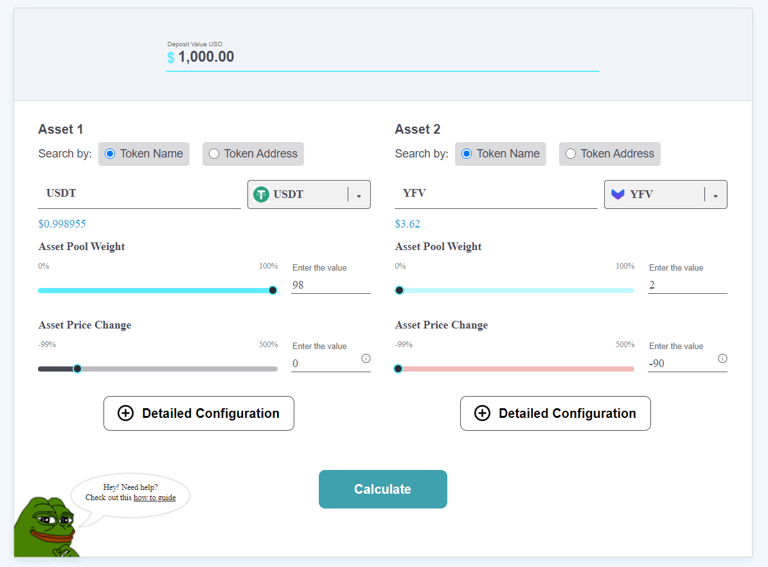Image resolution: width=768 pixels, height=567 pixels.
Task: Click the USDT Tether coin icon
Action: [261, 195]
